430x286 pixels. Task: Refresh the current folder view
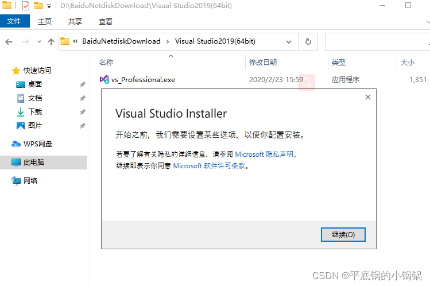[x=308, y=42]
